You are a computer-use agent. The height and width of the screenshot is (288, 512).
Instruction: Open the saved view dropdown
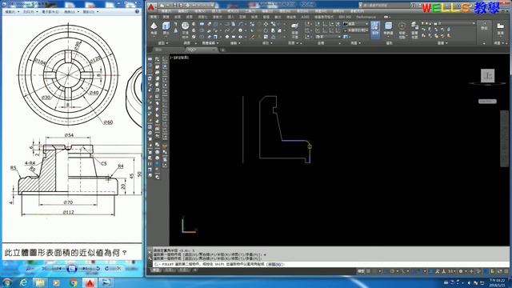[x=356, y=30]
